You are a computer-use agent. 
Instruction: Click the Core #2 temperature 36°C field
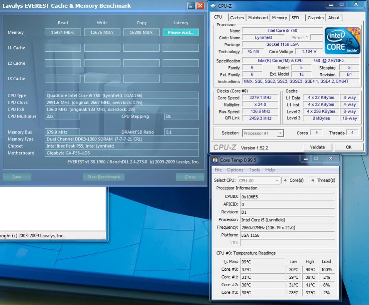(x=262, y=285)
